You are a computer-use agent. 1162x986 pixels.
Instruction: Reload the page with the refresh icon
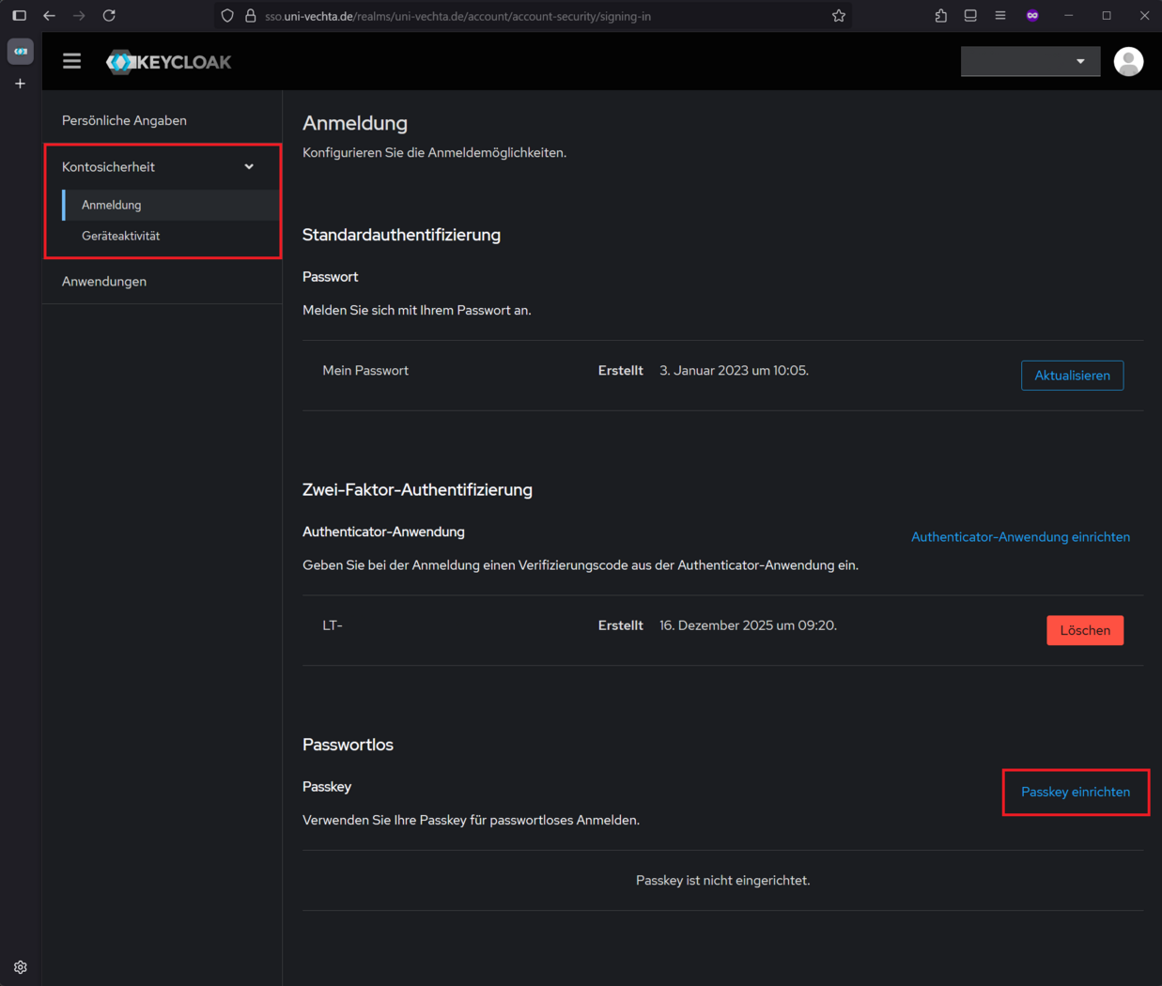(109, 16)
